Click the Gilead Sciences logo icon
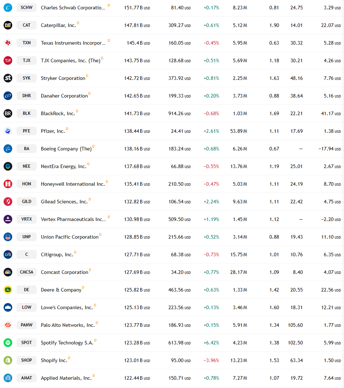Viewport: 344px width, 388px height. pos(8,202)
